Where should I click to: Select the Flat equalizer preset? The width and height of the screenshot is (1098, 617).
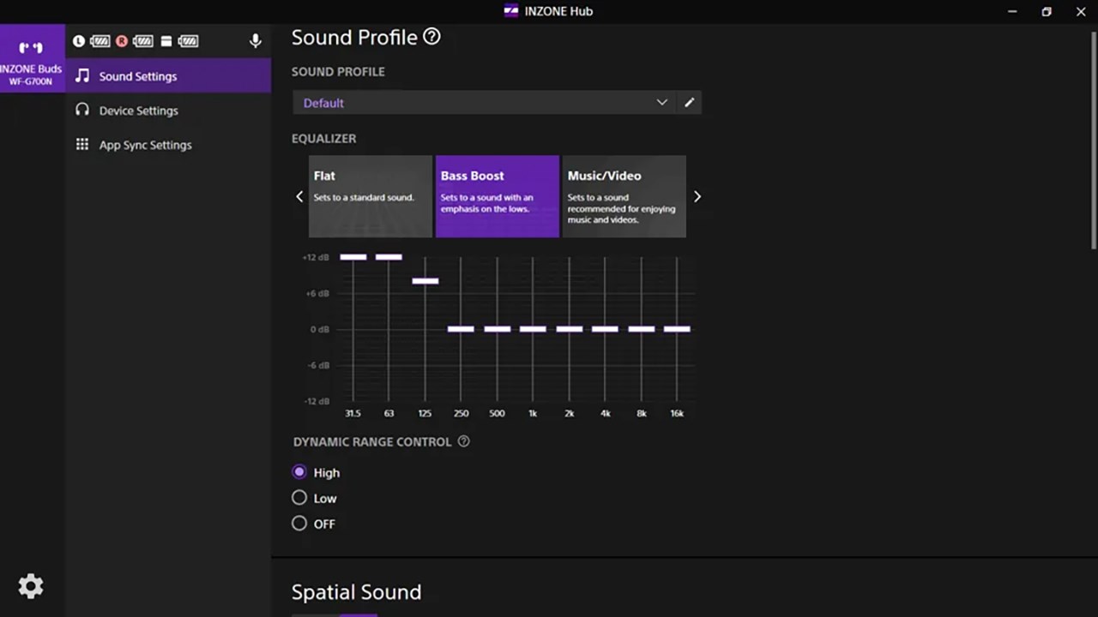(371, 196)
